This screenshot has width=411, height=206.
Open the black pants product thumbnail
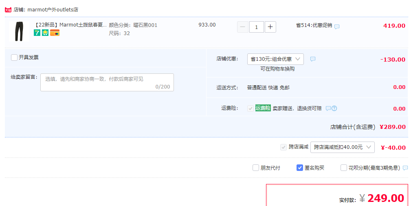19,31
